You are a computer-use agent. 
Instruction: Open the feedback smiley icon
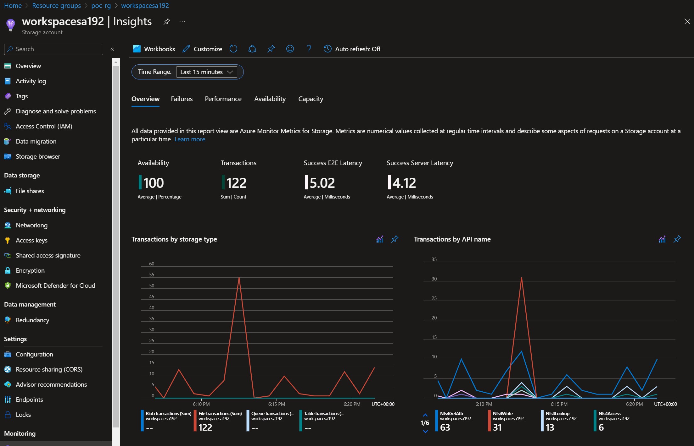click(290, 49)
